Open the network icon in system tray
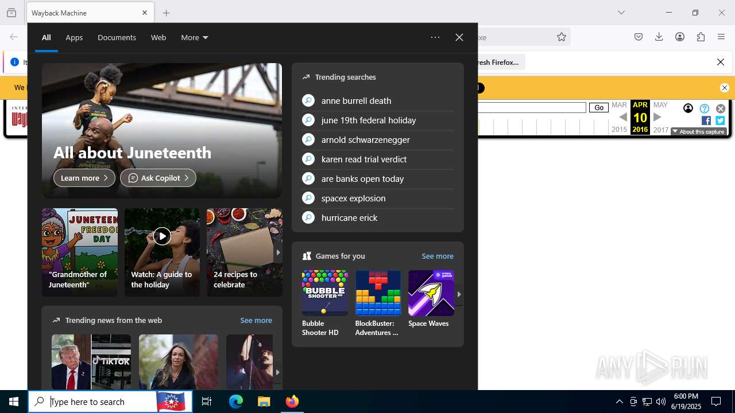The image size is (735, 413). 647,402
